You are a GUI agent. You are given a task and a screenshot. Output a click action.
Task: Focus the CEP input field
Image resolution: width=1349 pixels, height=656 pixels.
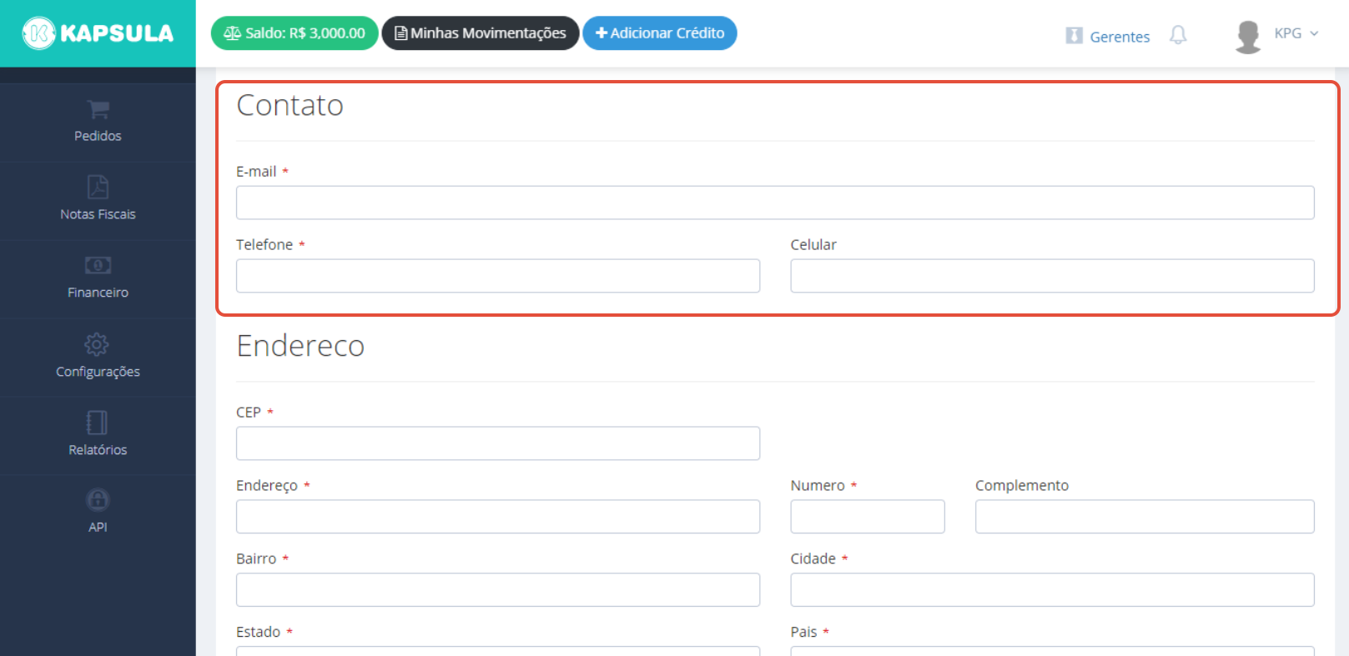[x=498, y=443]
